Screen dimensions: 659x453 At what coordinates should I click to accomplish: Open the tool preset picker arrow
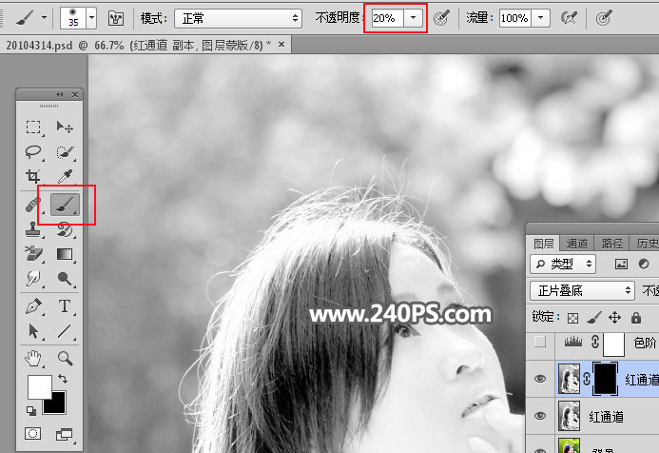[x=44, y=18]
